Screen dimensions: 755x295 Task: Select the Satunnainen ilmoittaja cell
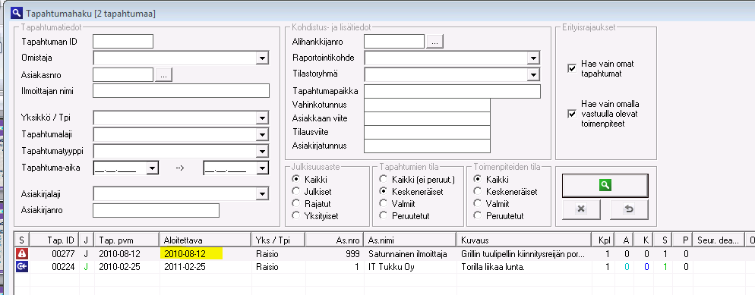point(409,254)
